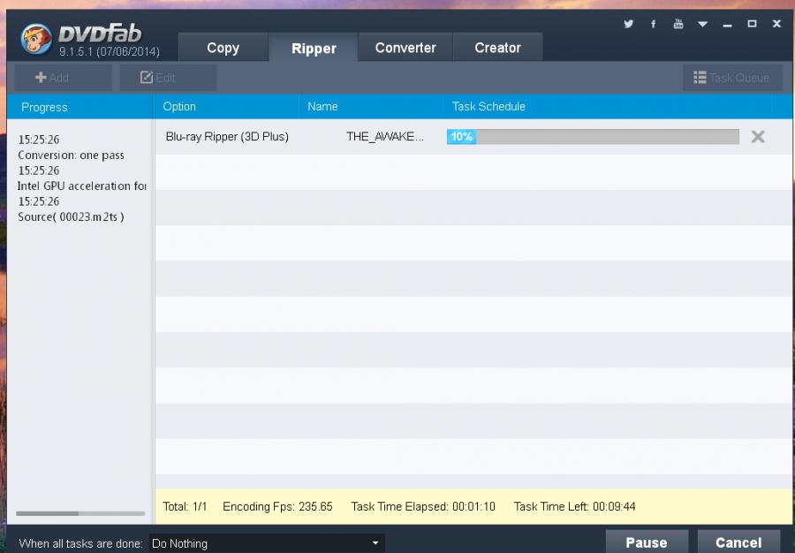
Task: Remove the task with the X icon
Action: [758, 136]
